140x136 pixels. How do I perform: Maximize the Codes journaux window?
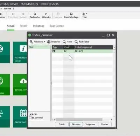(108, 35)
